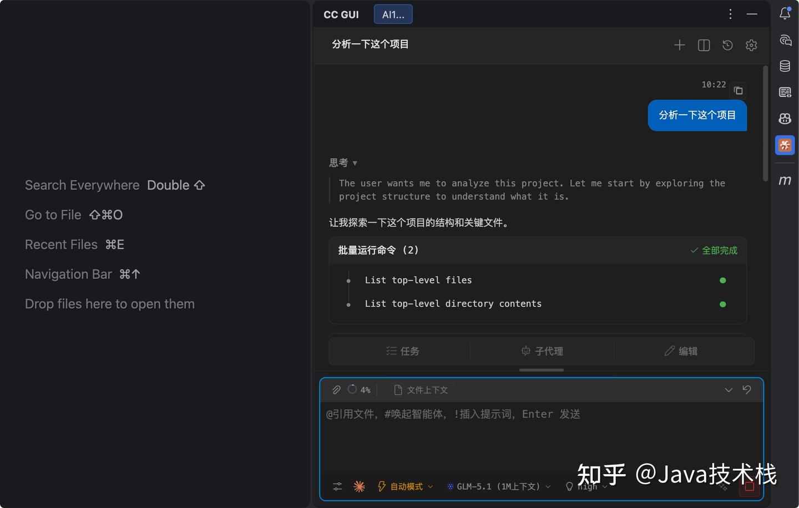Open the 自动模式 mode dropdown
Image resolution: width=799 pixels, height=508 pixels.
coord(405,486)
